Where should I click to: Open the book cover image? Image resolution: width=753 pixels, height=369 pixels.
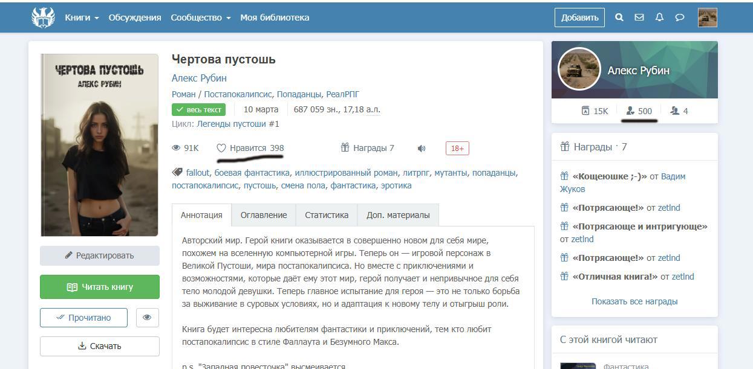pyautogui.click(x=100, y=145)
